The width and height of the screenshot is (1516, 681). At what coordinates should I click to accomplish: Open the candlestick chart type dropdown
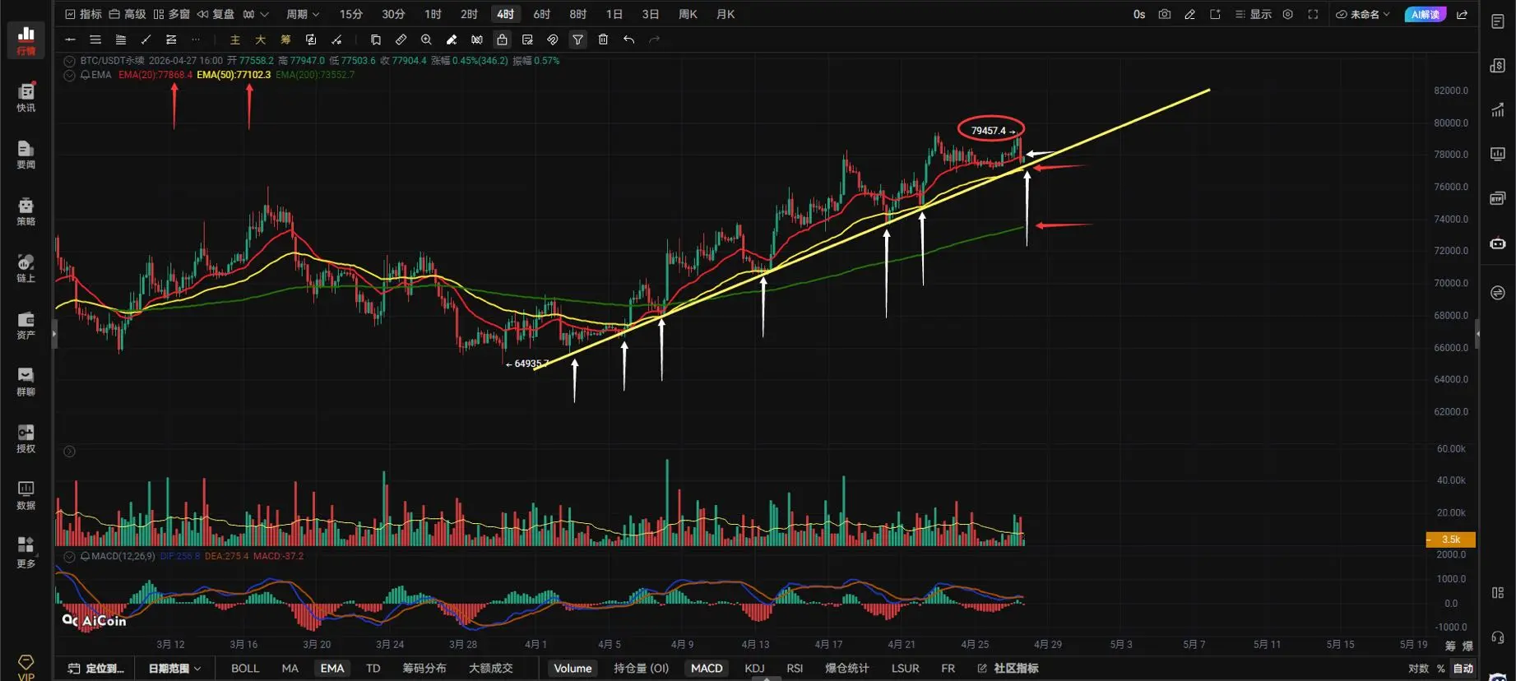pyautogui.click(x=255, y=14)
